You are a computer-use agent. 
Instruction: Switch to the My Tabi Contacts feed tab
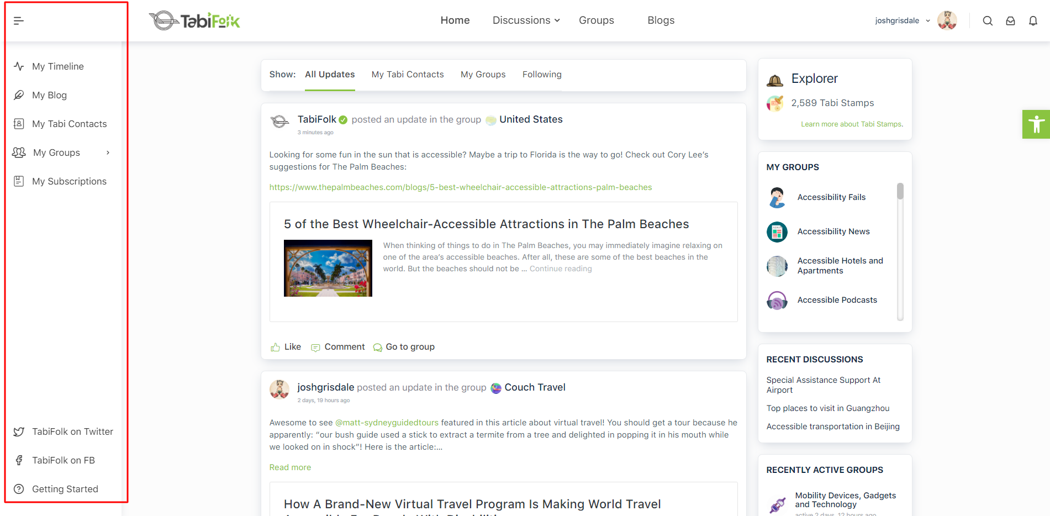tap(408, 75)
